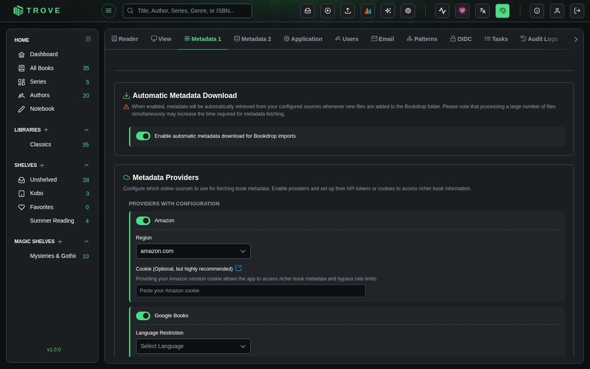Open the Summer Reading shelf
Screen dimensions: 590x369
click(x=52, y=221)
